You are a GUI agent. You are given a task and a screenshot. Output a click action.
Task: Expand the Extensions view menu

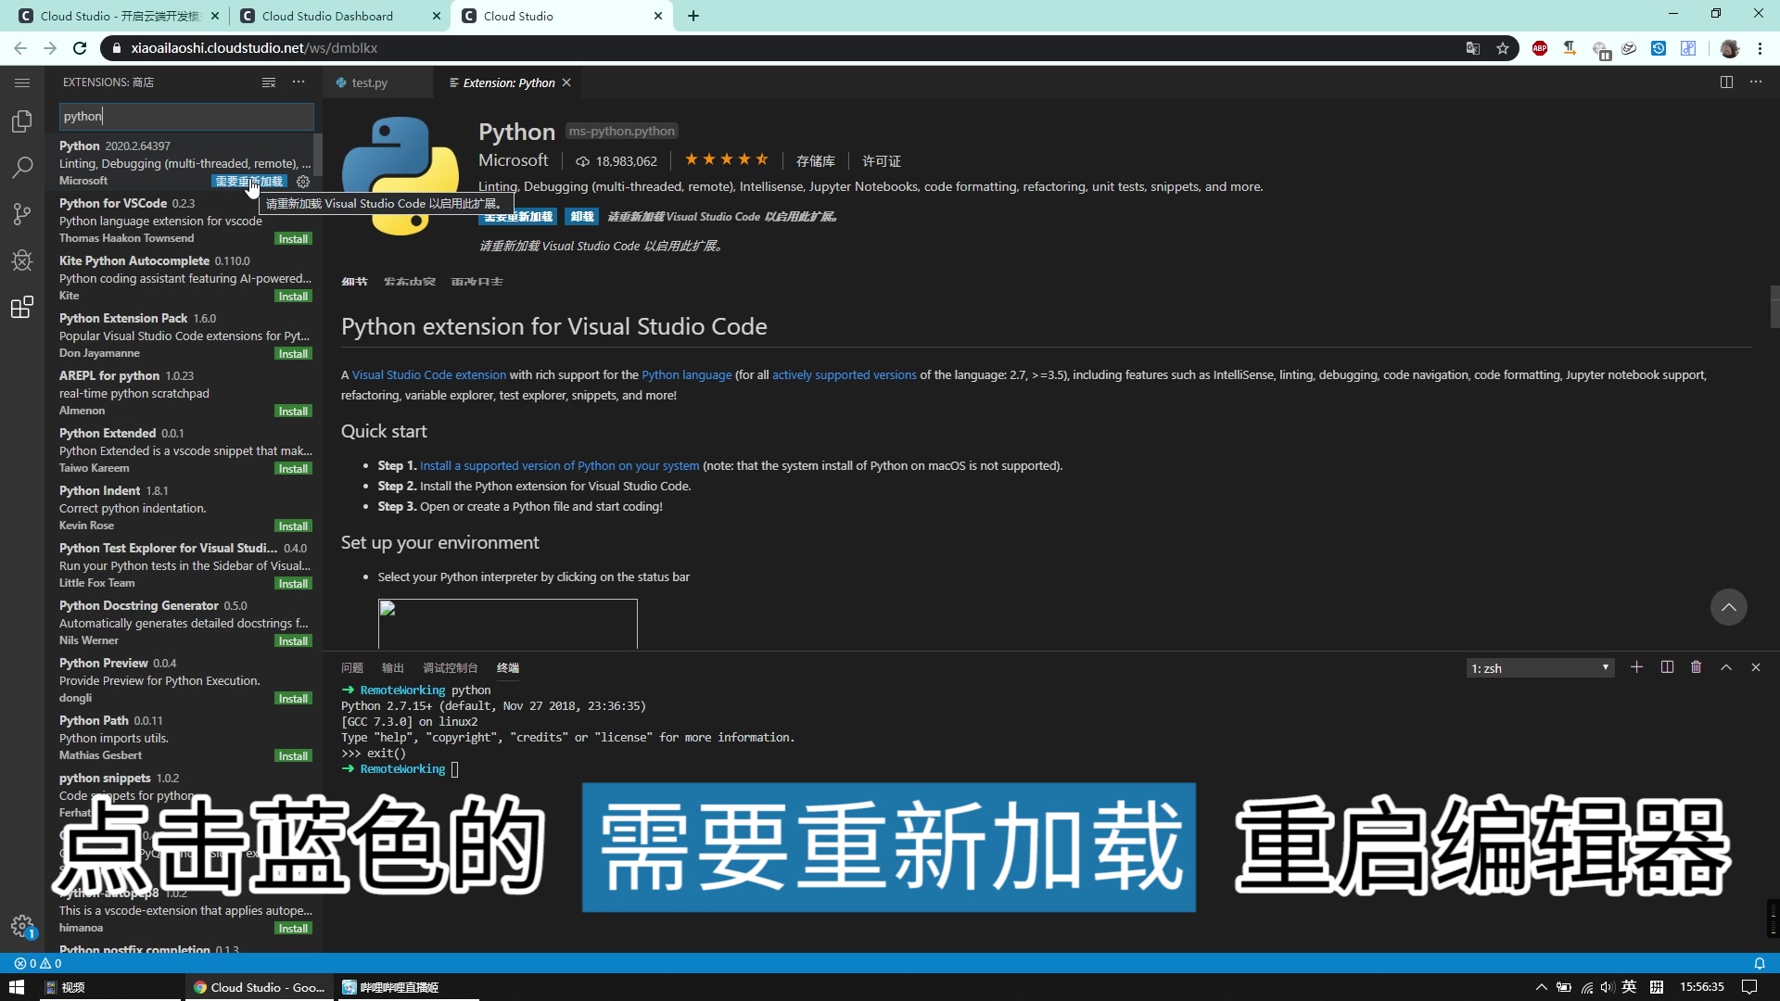(x=299, y=82)
